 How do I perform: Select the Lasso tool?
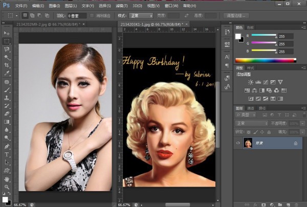tap(7, 49)
